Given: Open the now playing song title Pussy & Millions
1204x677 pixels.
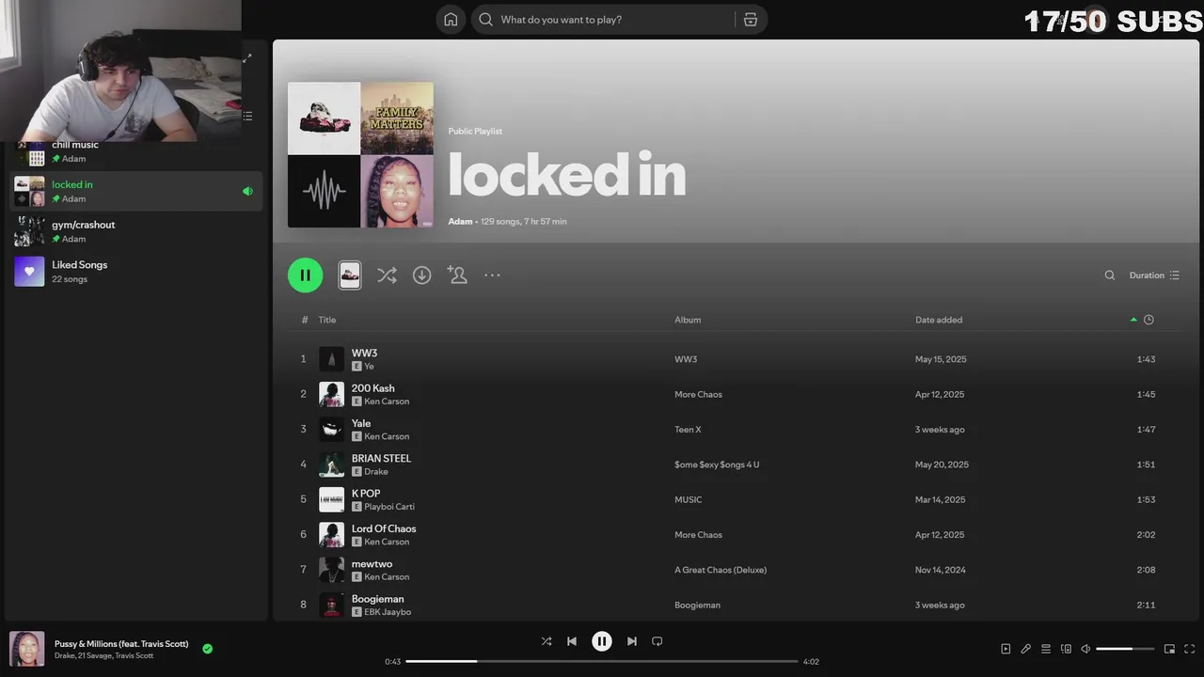Looking at the screenshot, I should pos(121,644).
